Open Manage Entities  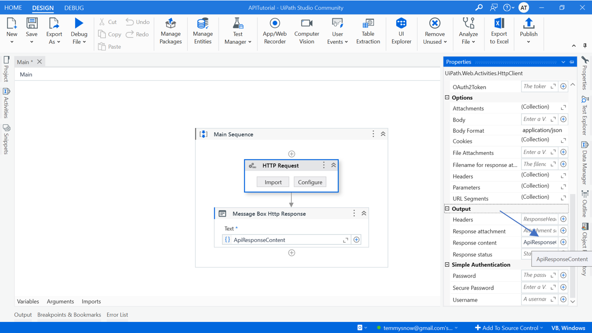pyautogui.click(x=203, y=30)
